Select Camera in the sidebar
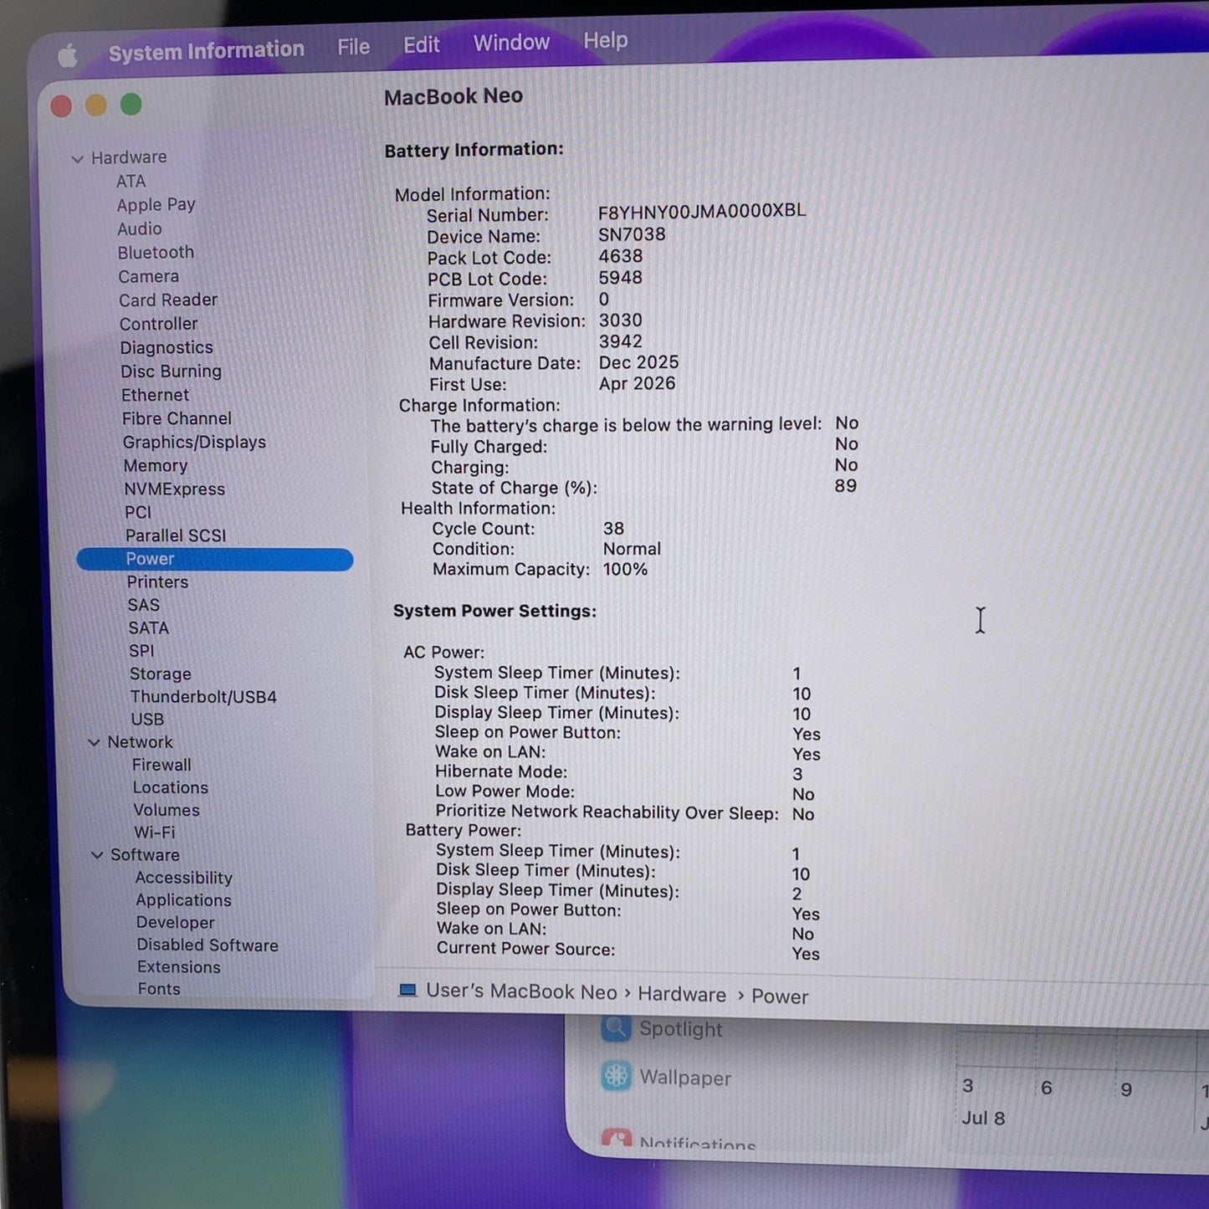Viewport: 1209px width, 1209px height. click(149, 276)
